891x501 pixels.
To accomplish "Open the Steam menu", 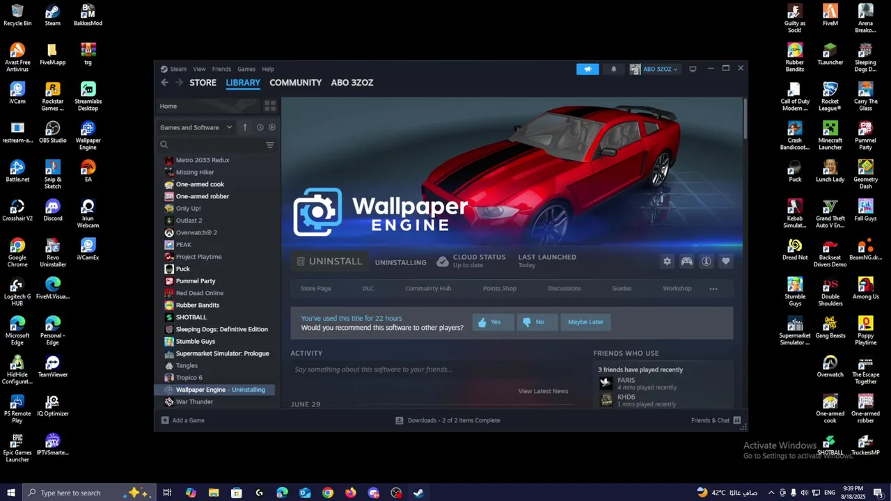I will [178, 69].
